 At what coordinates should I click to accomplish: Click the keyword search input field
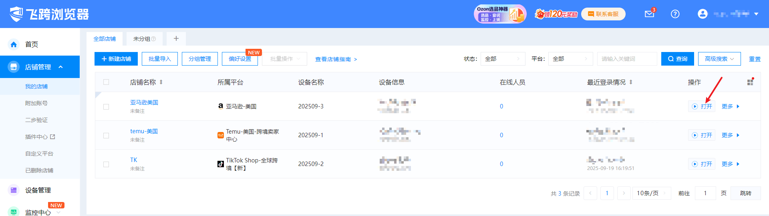[627, 59]
